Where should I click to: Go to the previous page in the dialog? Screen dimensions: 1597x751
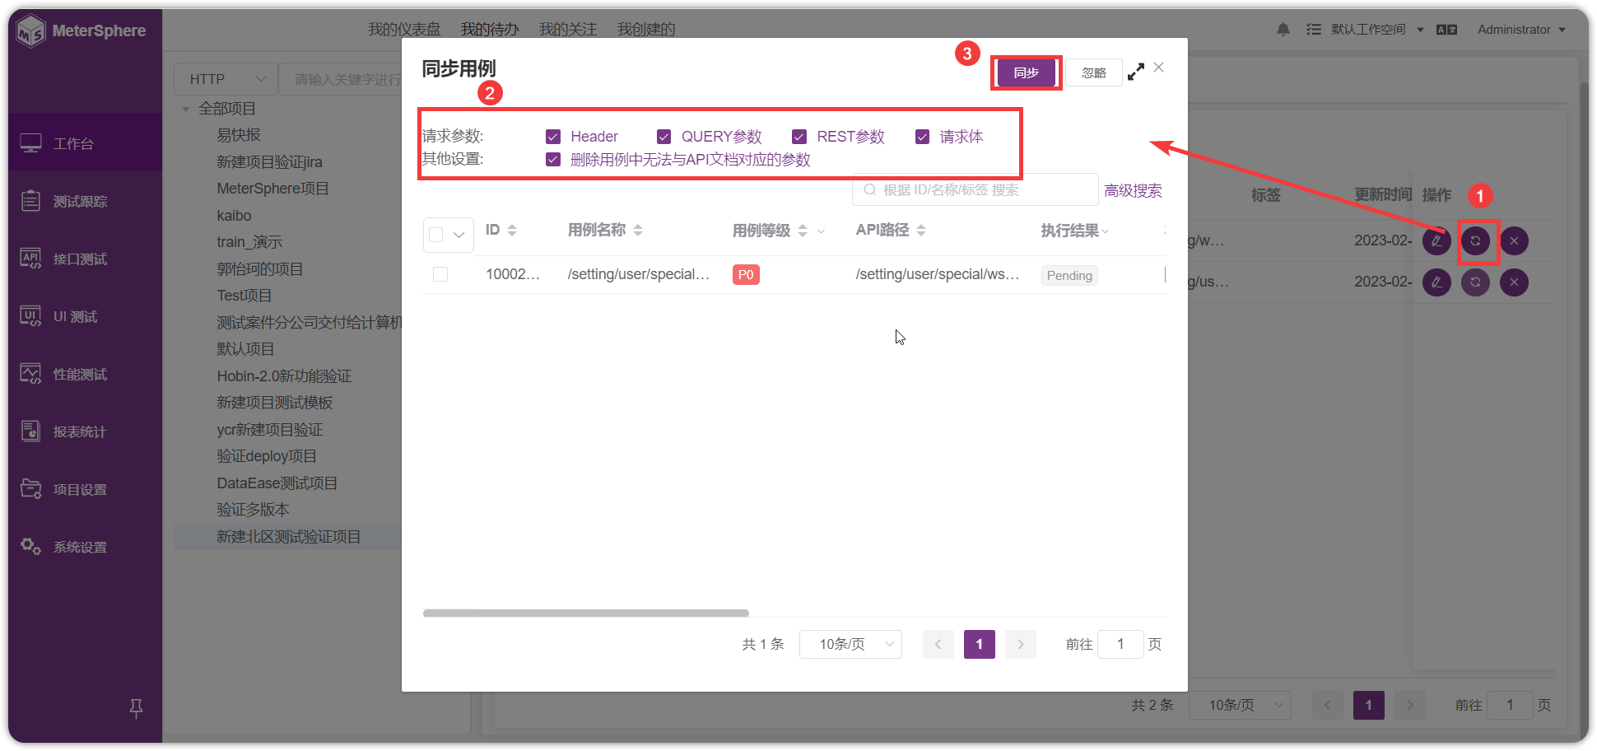[x=938, y=644]
